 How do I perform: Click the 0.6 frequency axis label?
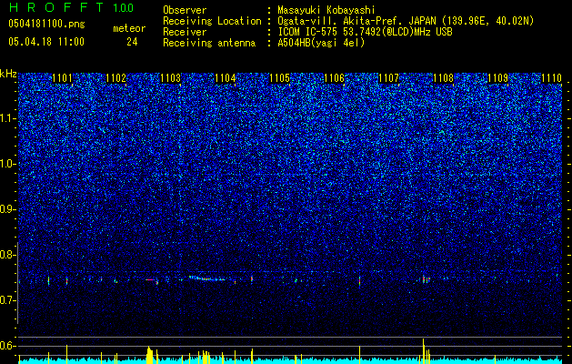pos(8,346)
